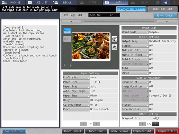The width and height of the screenshot is (179, 134).
Task: Click the sheet navigation slider track
Action: [119, 21]
